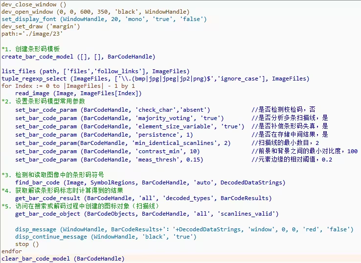Click comment '//是否补偿条形码失真，是'
Screen dimensions: 361x263
[290, 126]
